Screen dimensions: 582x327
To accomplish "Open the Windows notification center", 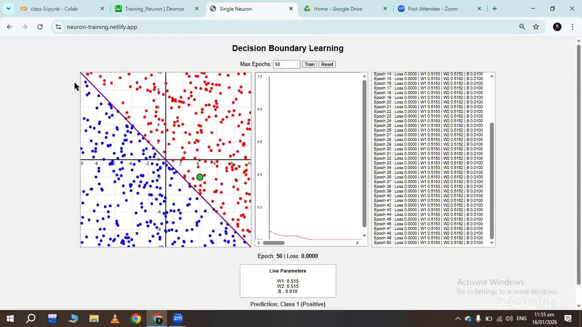I will (x=568, y=318).
